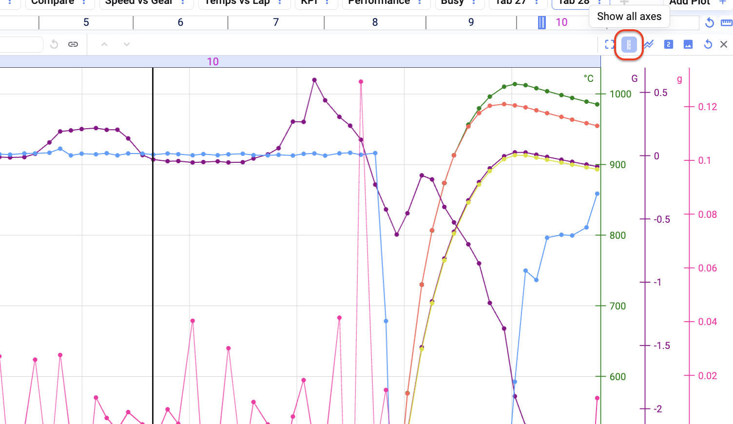Click the -0.5 tick on purple axis
The image size is (733, 424).
pyautogui.click(x=662, y=219)
